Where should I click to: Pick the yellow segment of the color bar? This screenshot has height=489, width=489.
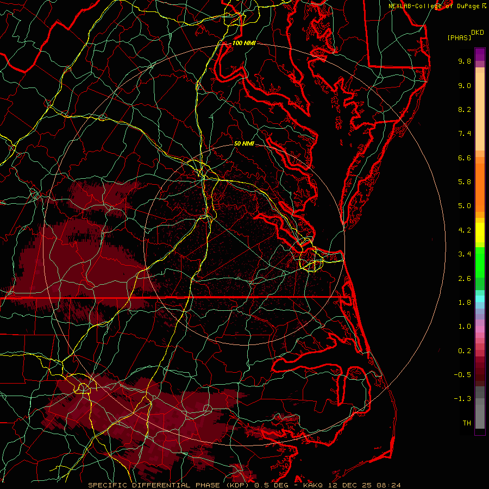480,233
